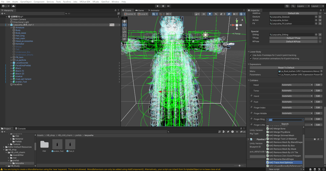This screenshot has width=326, height=171.
Task: Select the combined Transform tool
Action: pyautogui.click(x=124, y=39)
